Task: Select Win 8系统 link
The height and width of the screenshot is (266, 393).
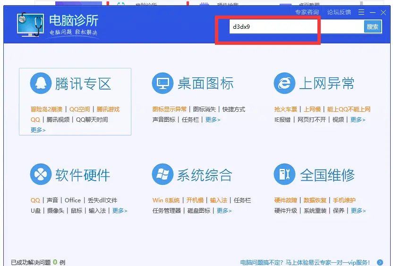Action: [x=166, y=200]
